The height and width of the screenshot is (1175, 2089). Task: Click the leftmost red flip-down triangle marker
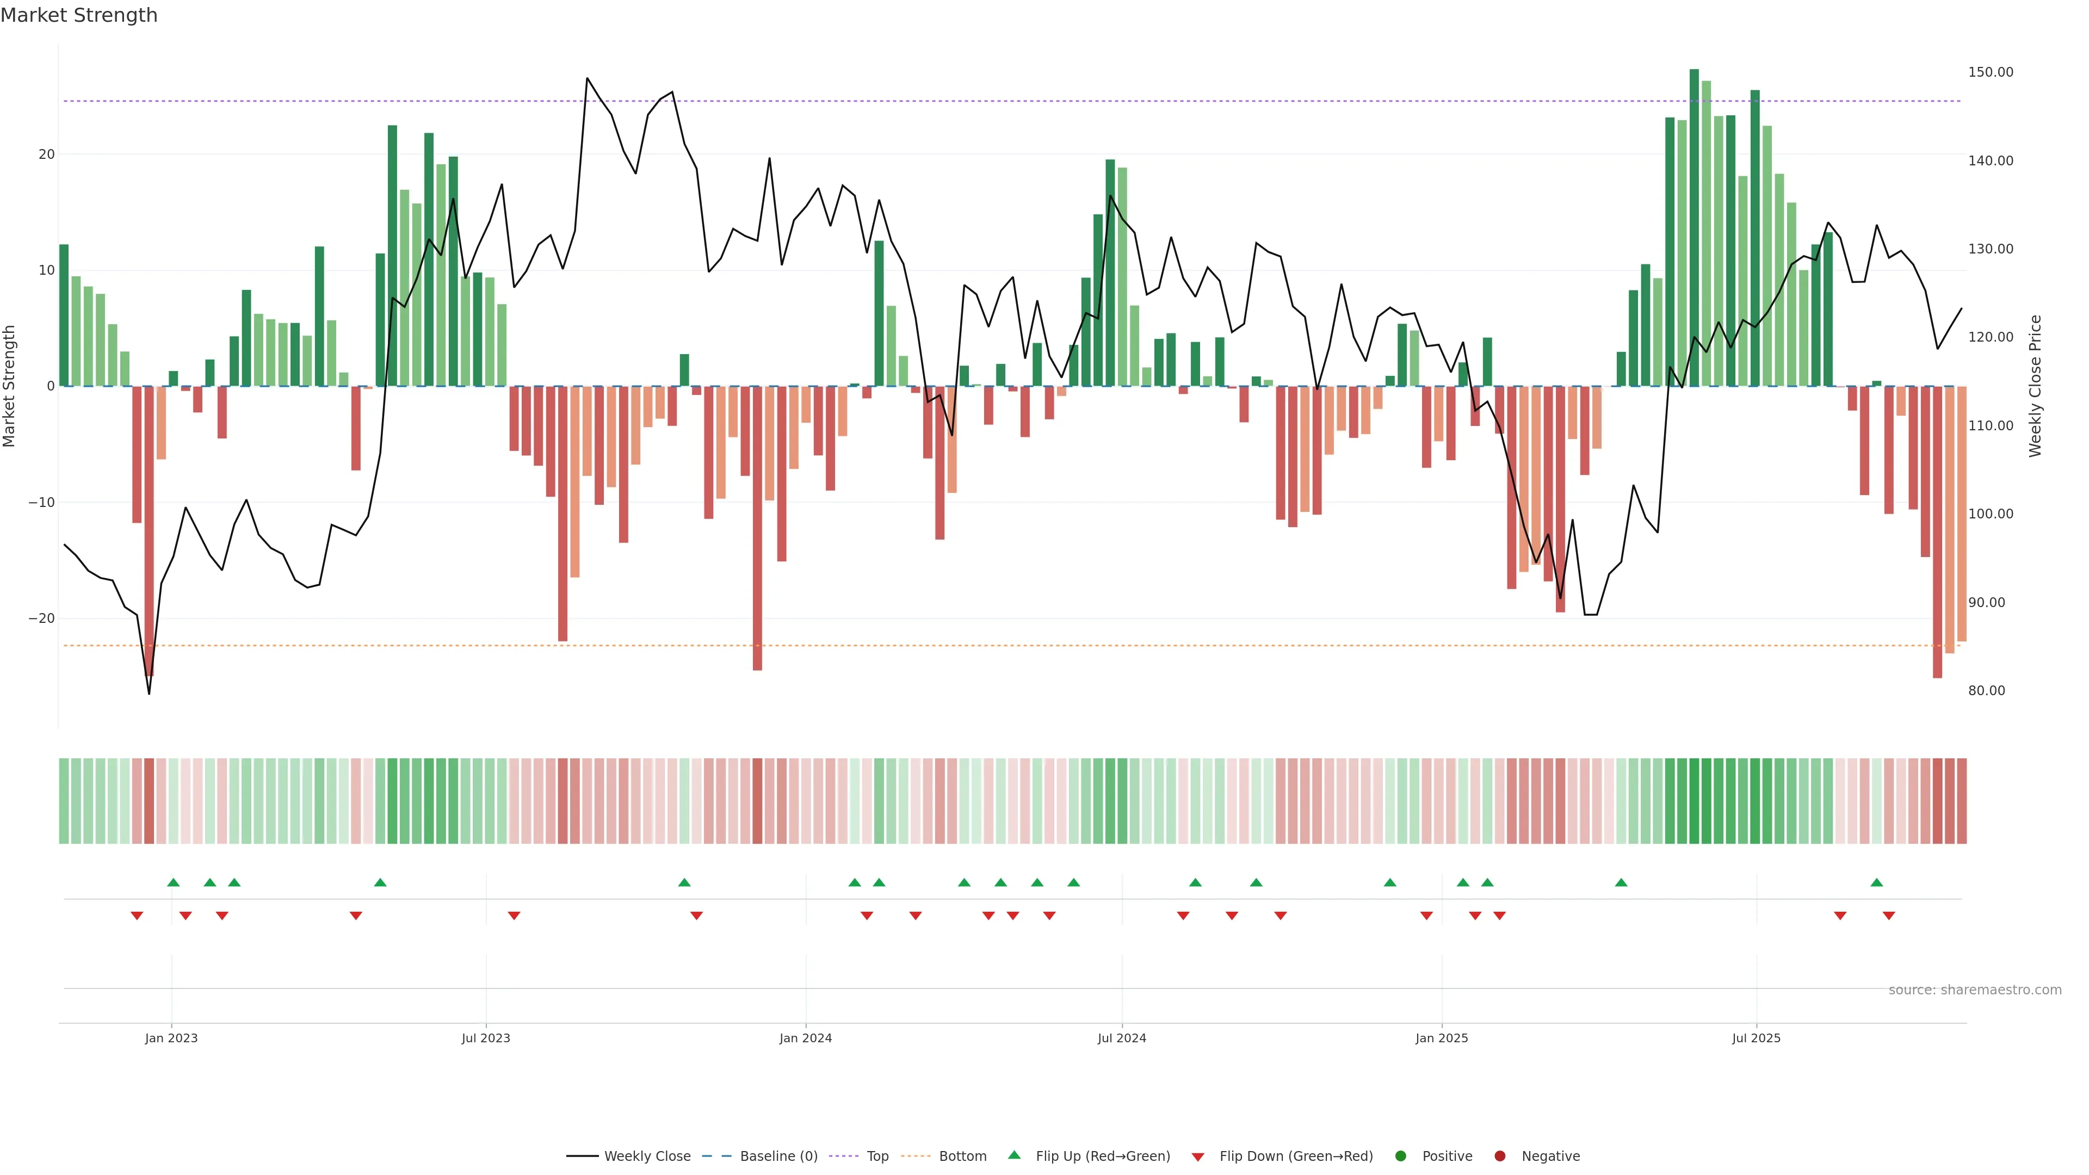click(x=137, y=916)
